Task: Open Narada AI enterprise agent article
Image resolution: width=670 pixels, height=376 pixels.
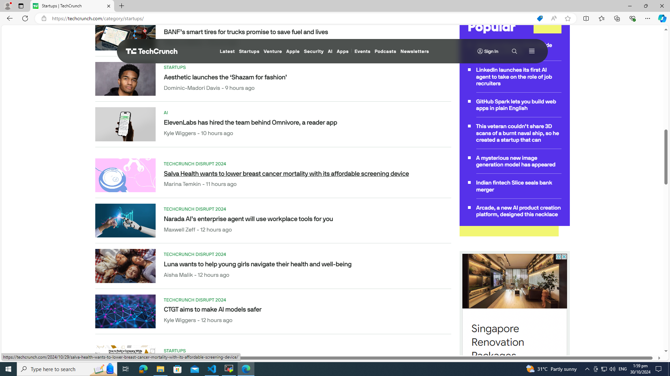Action: click(248, 219)
